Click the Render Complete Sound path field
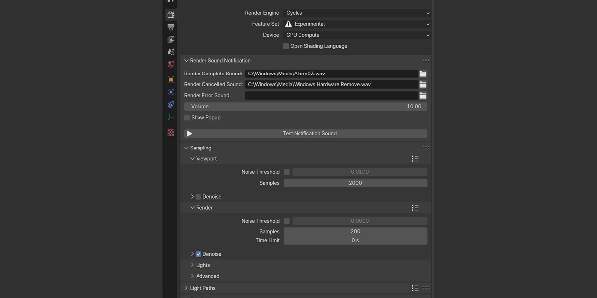Viewport: 597px width, 298px height. pos(331,74)
